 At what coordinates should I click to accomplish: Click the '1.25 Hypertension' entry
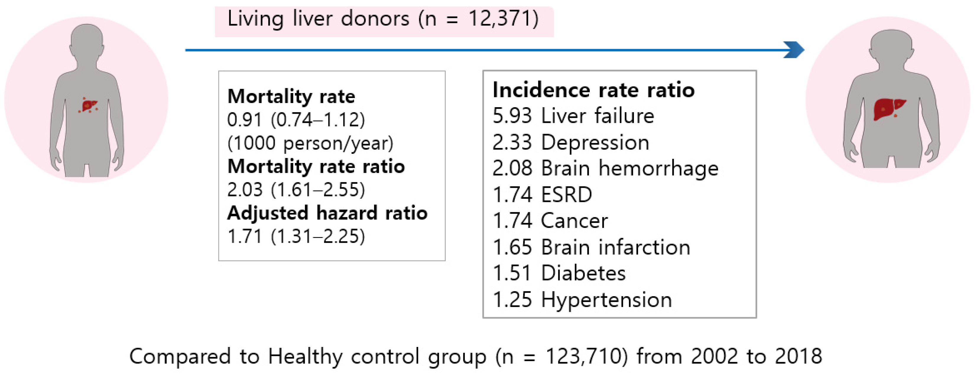pyautogui.click(x=582, y=300)
